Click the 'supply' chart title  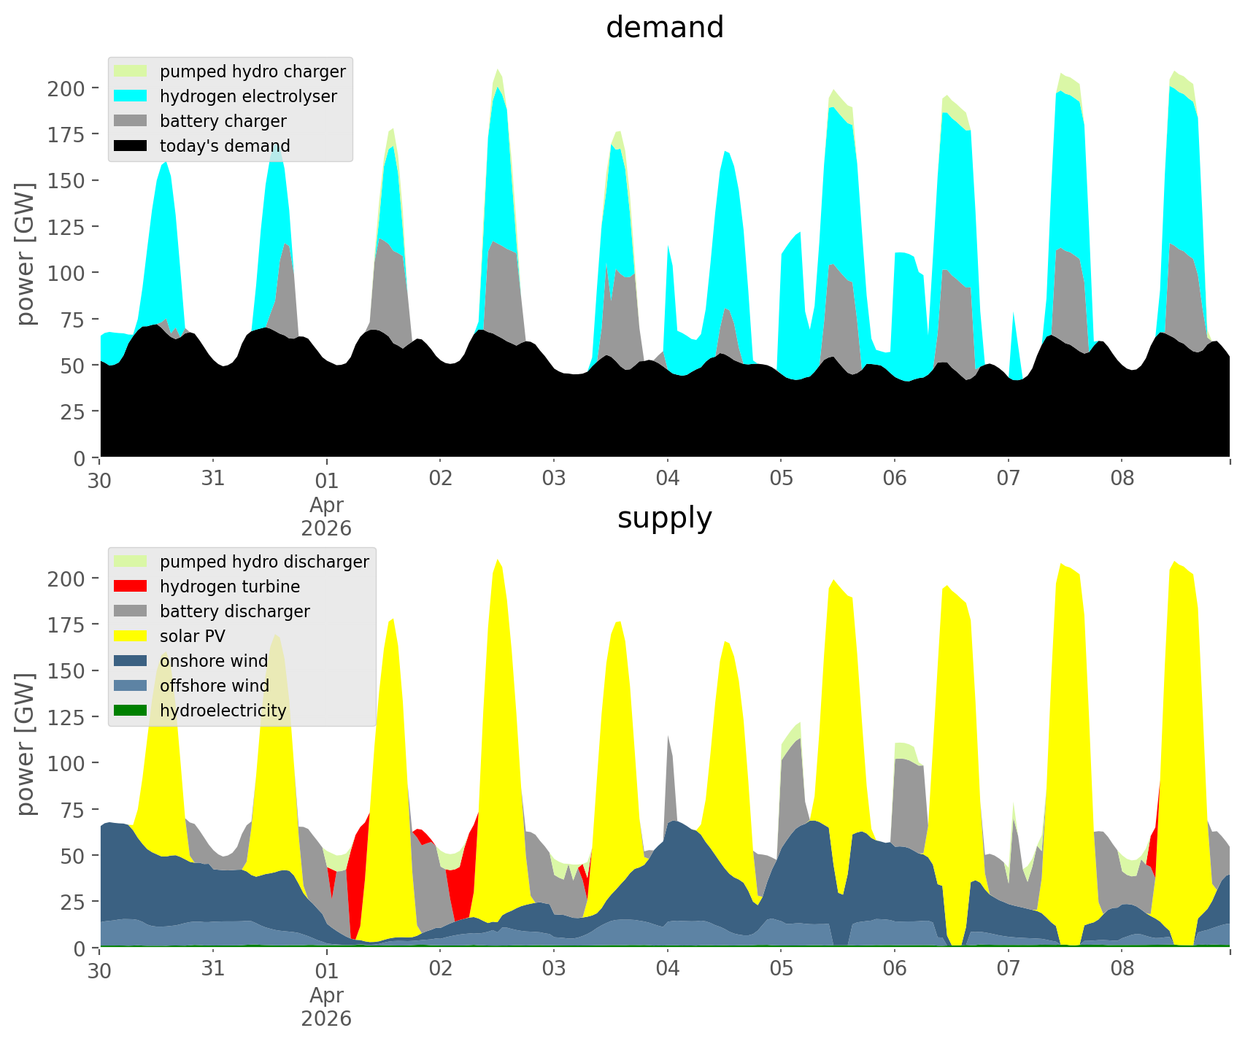664,518
